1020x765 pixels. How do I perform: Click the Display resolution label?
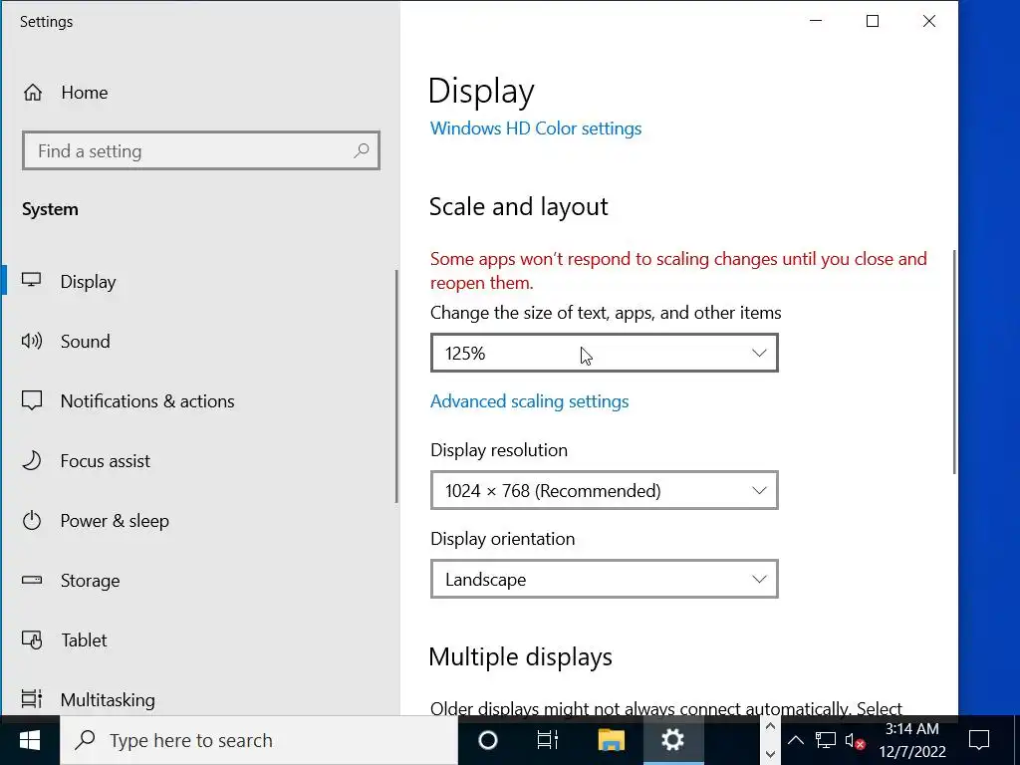click(499, 450)
